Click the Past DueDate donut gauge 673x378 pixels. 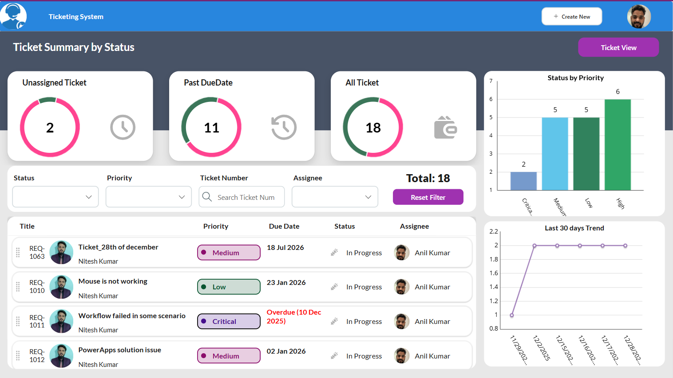pyautogui.click(x=211, y=128)
